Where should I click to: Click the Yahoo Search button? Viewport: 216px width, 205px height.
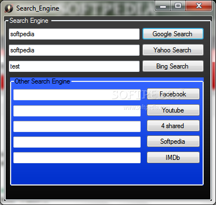173,50
